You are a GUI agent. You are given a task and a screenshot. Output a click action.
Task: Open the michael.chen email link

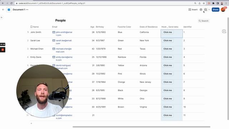coord(64,50)
